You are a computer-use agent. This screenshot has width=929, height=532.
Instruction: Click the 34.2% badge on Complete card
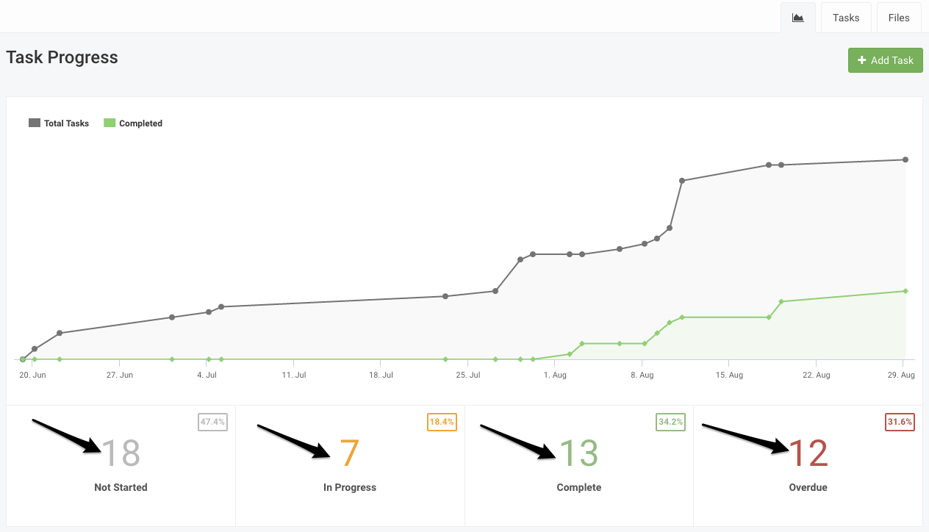[670, 422]
